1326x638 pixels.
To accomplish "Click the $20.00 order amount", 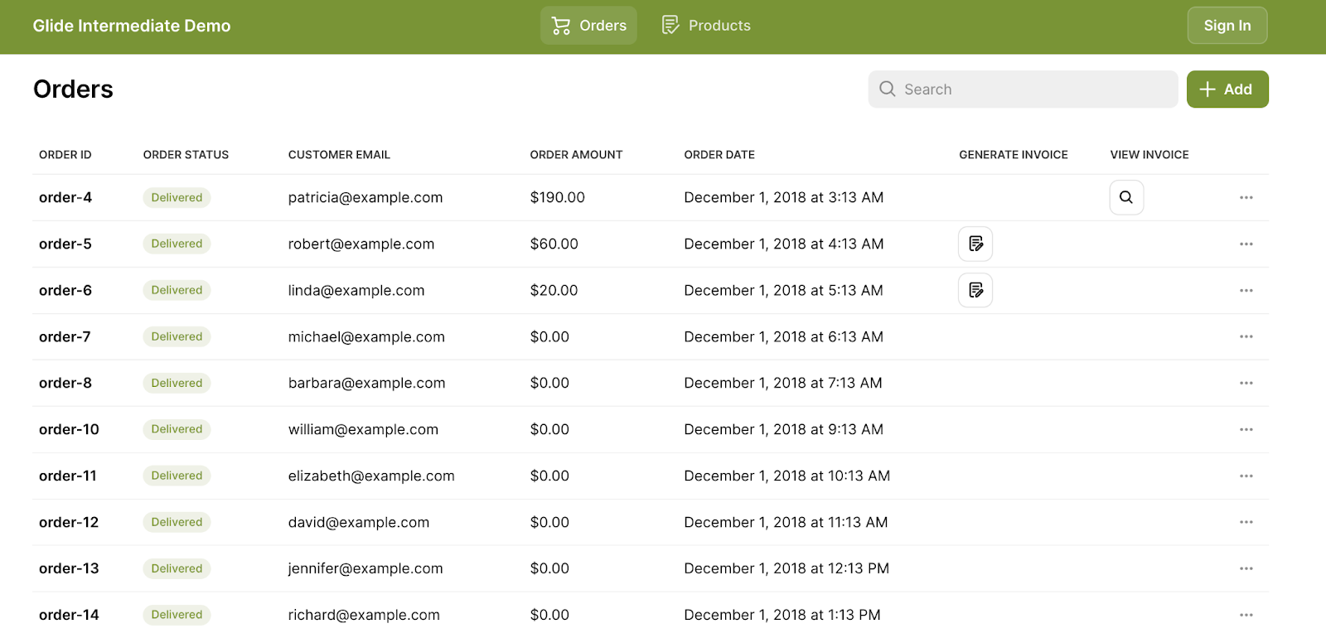I will coord(554,290).
